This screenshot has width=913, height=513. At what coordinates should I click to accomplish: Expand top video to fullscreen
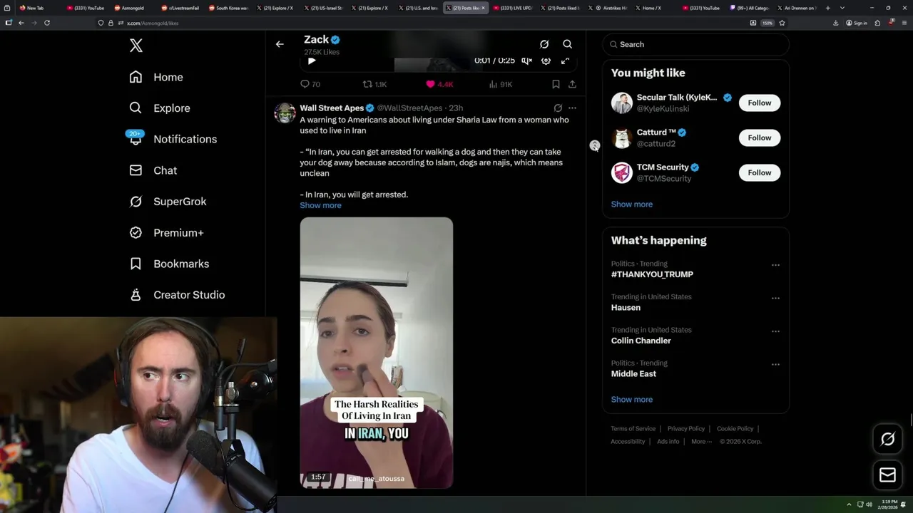(x=565, y=61)
